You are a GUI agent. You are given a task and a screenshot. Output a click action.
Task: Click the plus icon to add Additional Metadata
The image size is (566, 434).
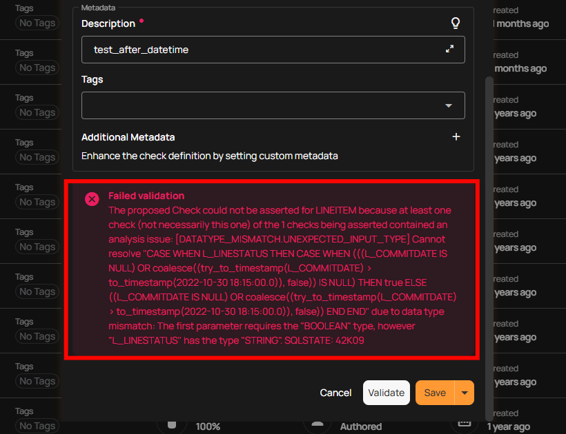tap(456, 136)
